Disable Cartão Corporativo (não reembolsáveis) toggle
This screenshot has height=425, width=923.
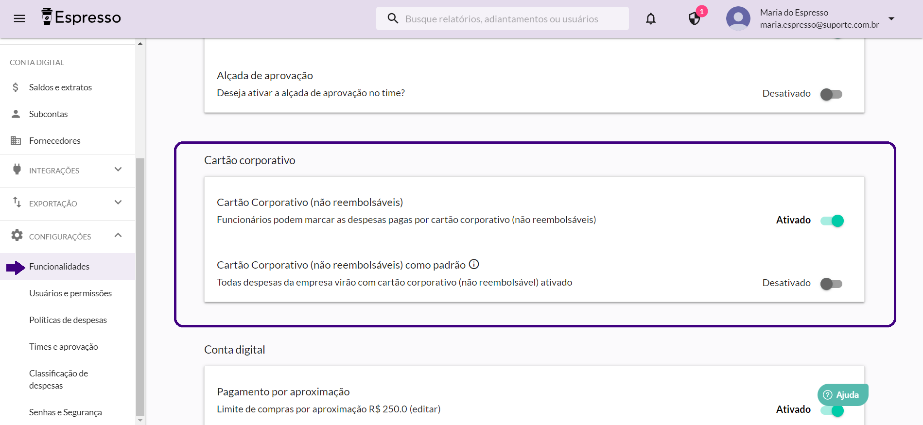point(832,221)
